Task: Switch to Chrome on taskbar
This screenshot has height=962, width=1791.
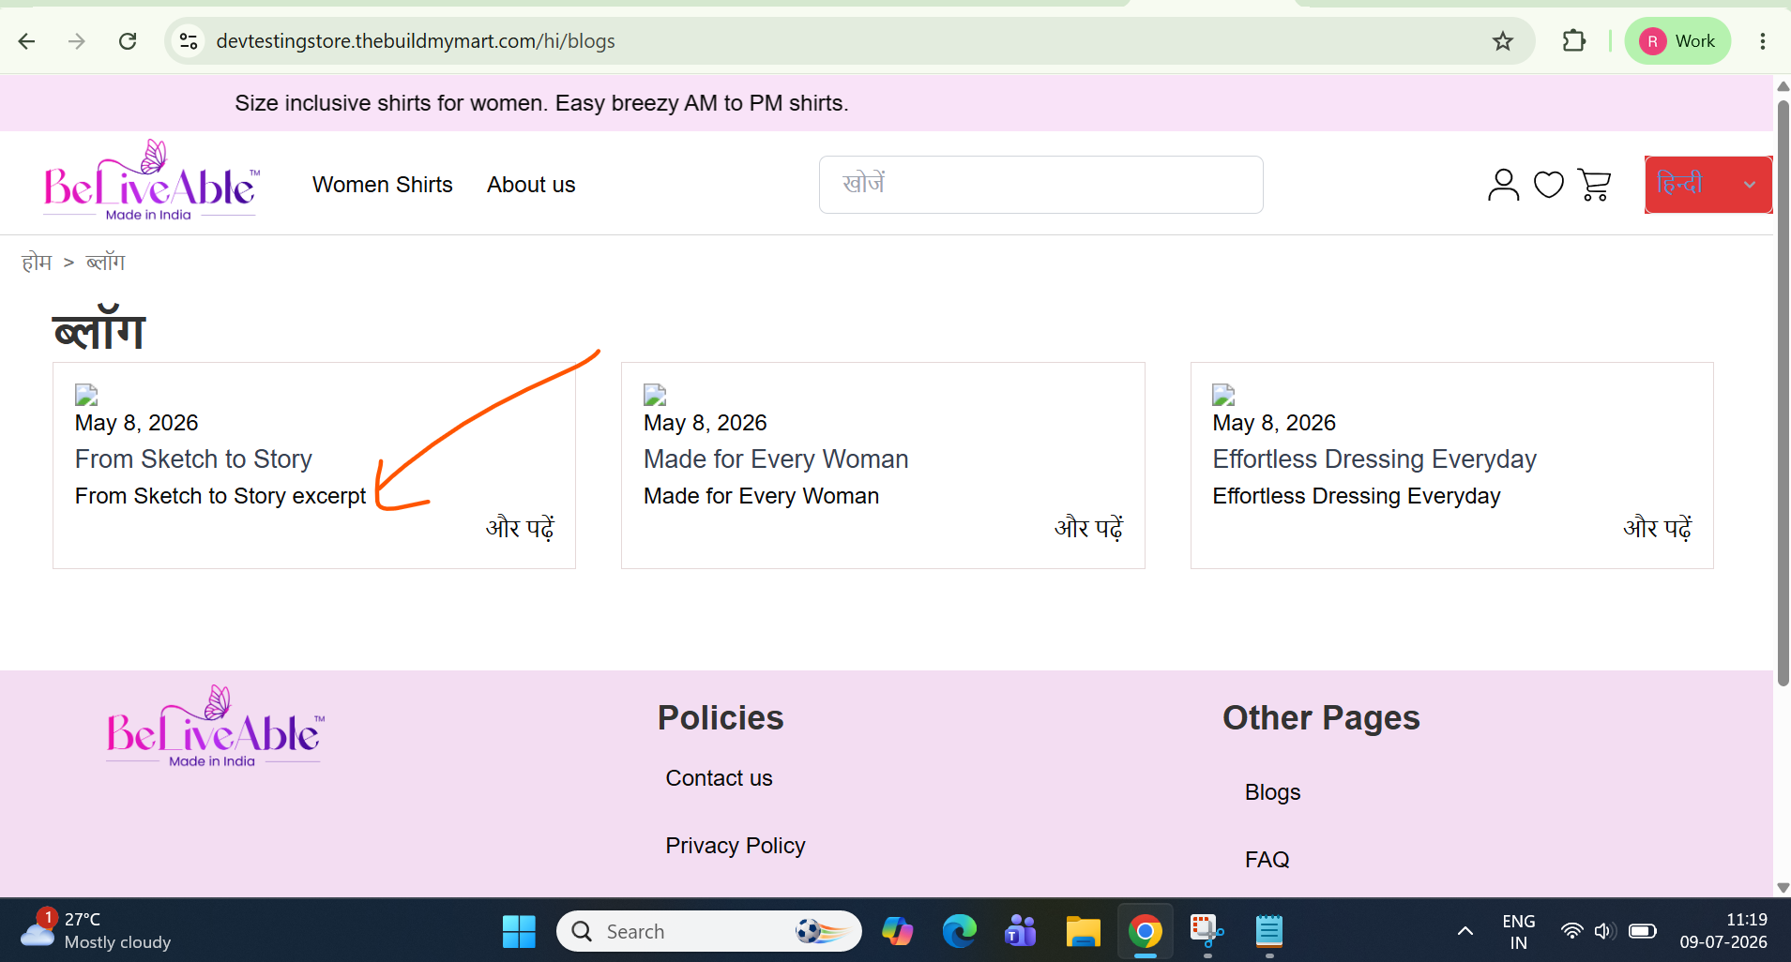Action: 1145,931
